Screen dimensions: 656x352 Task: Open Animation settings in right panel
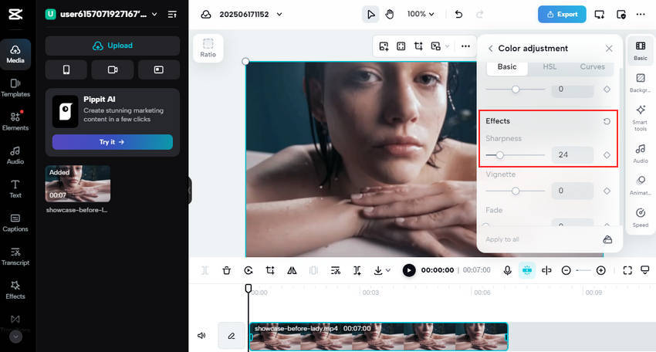coord(640,185)
